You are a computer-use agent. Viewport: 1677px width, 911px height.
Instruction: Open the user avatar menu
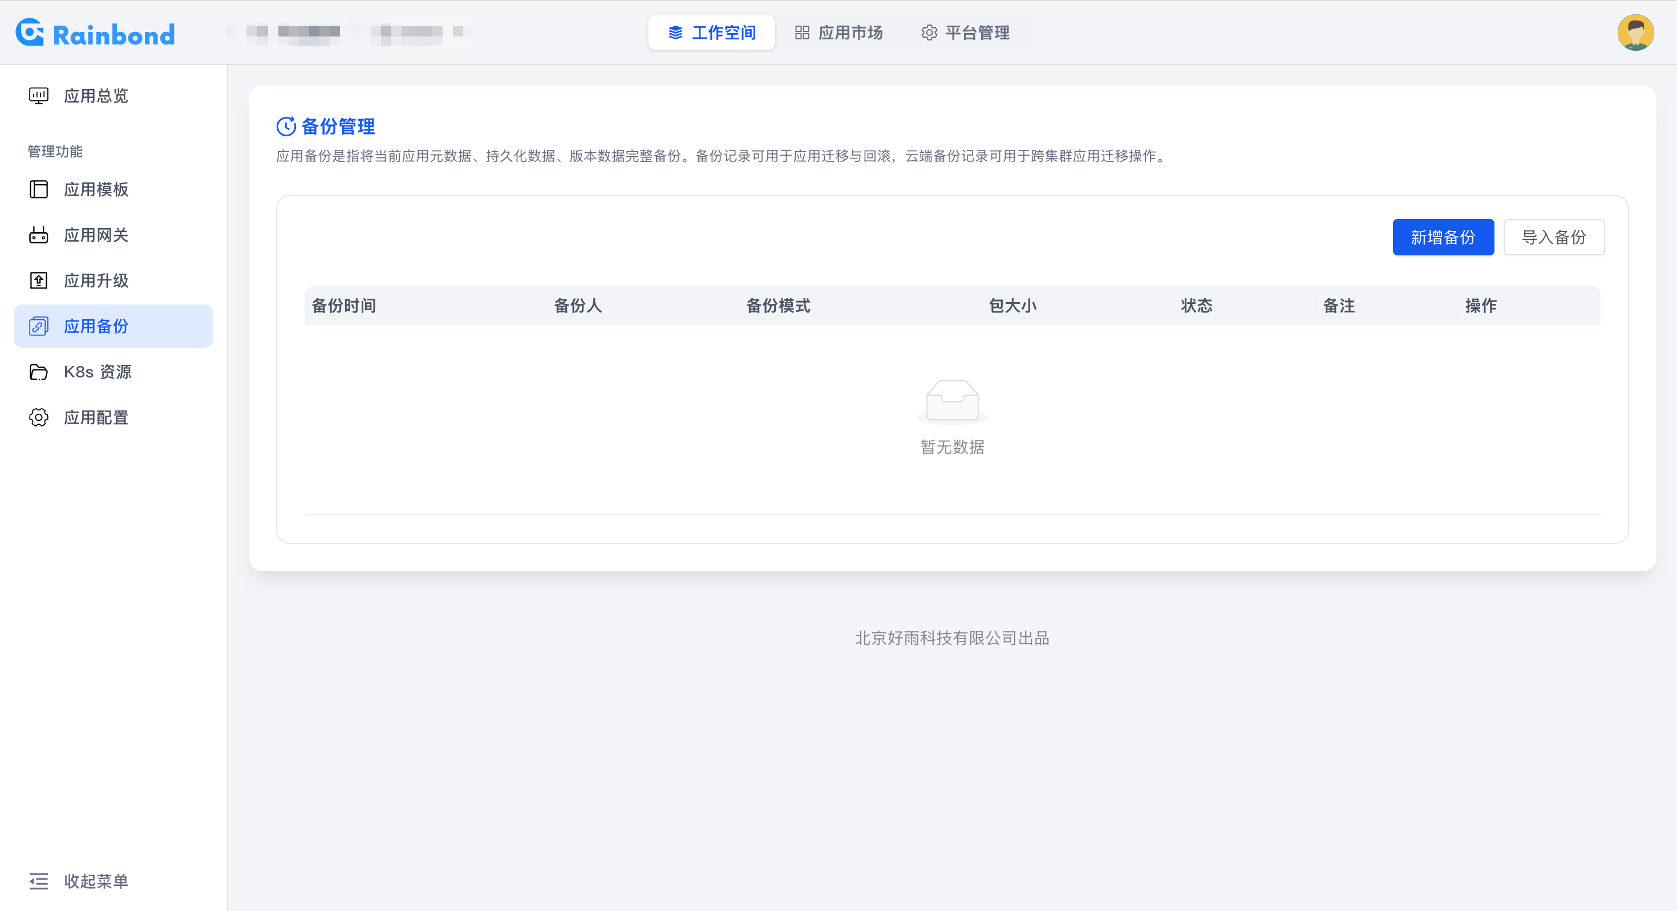(x=1635, y=32)
